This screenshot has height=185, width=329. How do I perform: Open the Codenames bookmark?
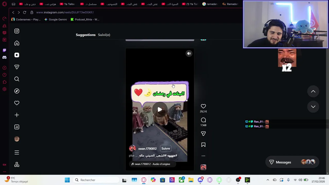pyautogui.click(x=26, y=20)
